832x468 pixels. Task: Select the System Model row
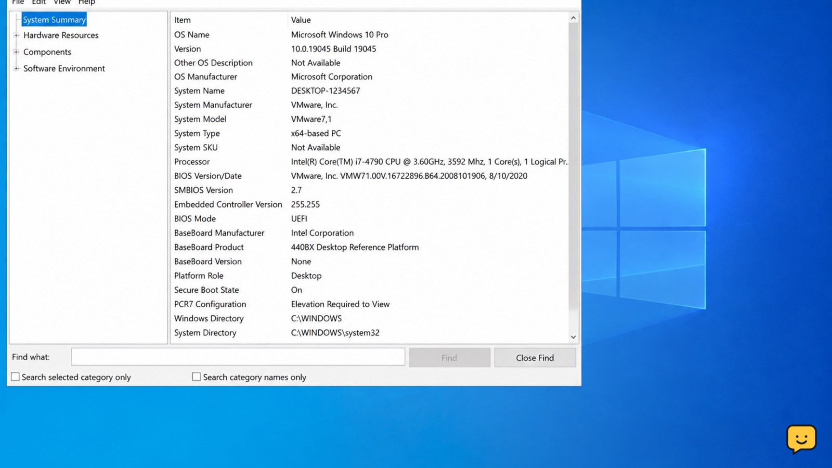coord(370,119)
